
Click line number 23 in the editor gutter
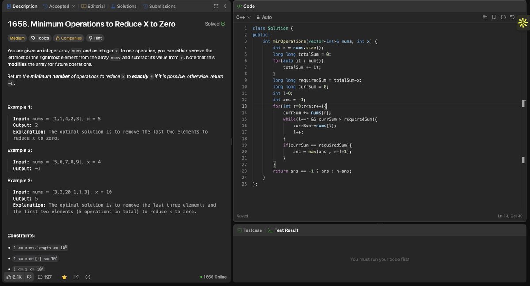pos(244,171)
